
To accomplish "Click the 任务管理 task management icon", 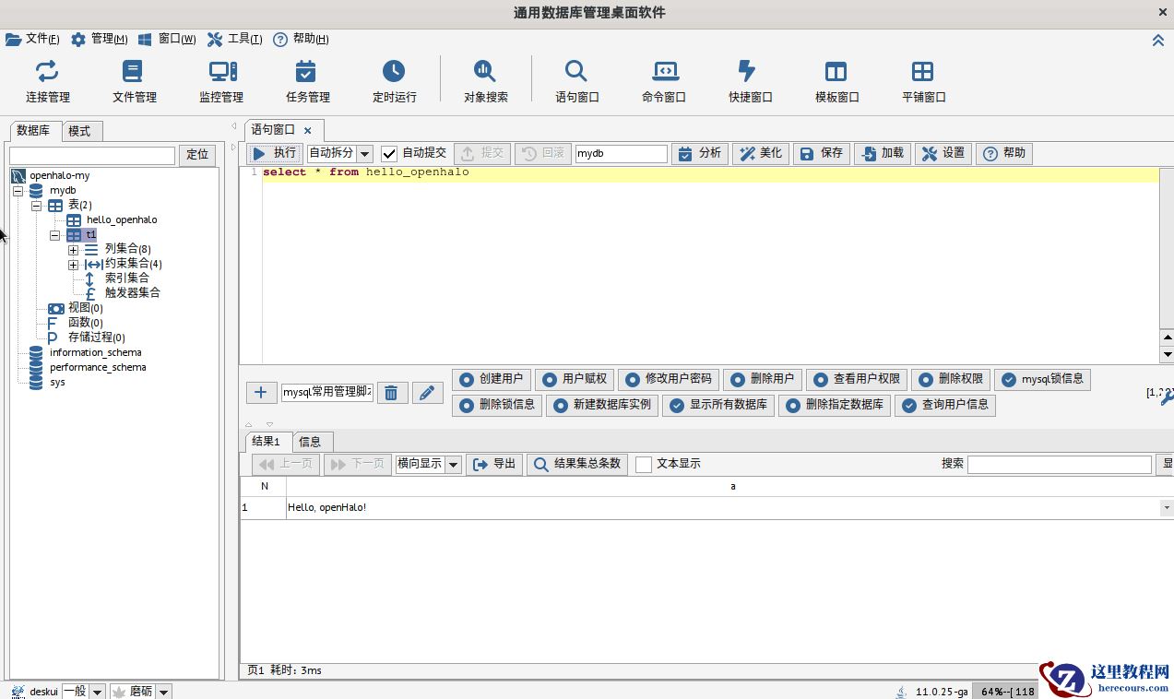I will tap(307, 72).
